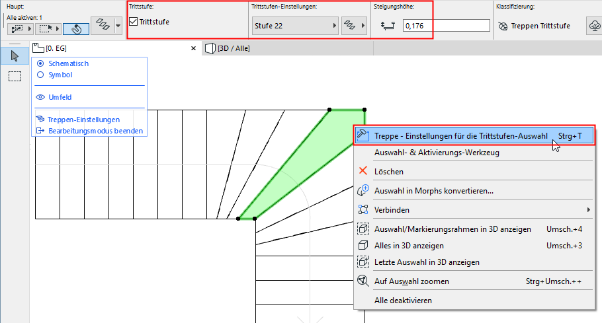Screen dimensions: 602x323
Task: Expand the rectangle selection method arrow
Action: (x=58, y=28)
